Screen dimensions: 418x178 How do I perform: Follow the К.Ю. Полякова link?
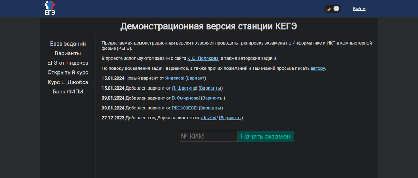pyautogui.click(x=203, y=59)
